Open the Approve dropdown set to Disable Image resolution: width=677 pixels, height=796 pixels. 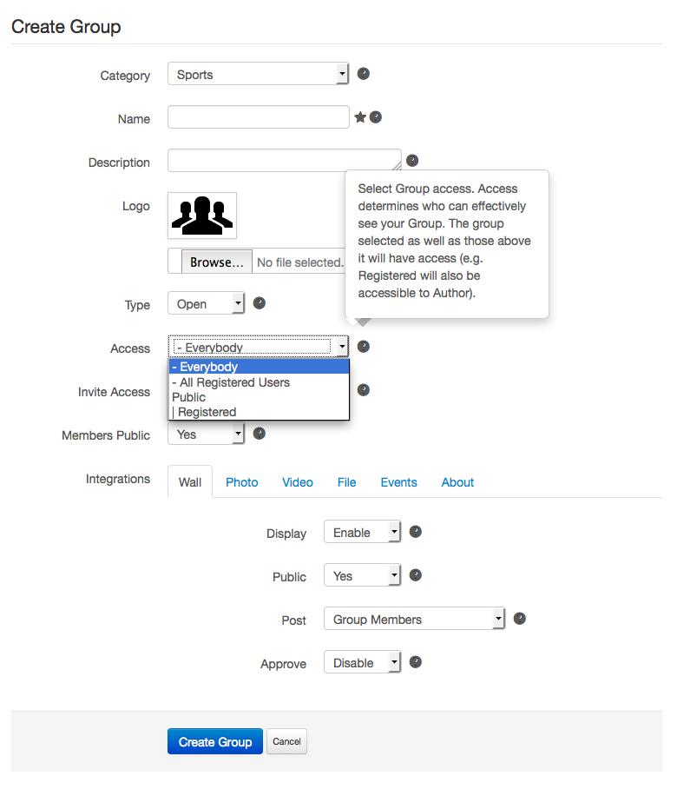[362, 662]
